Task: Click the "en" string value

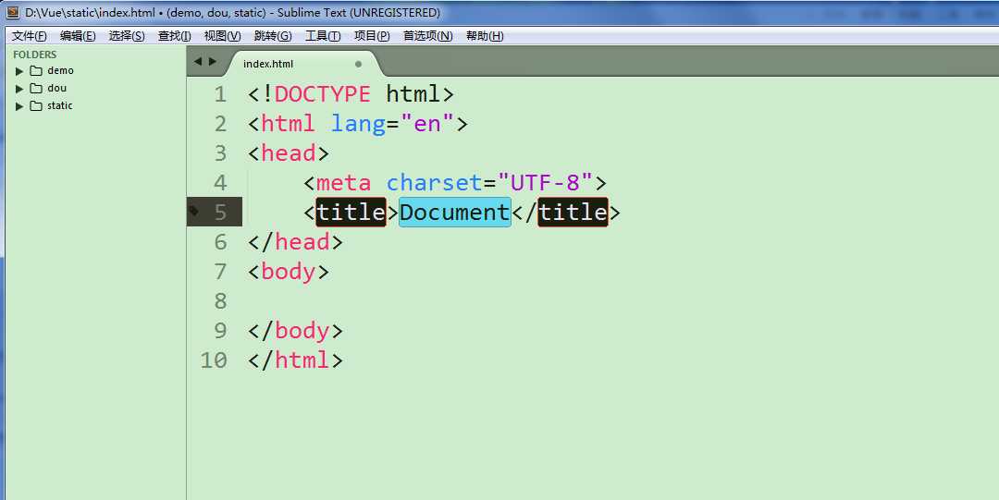Action: [x=427, y=124]
